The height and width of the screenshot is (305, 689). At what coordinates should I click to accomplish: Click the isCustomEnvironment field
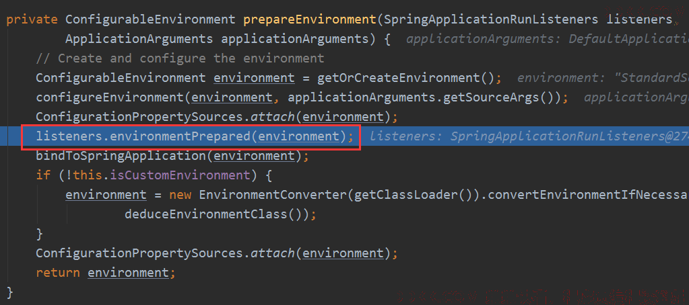point(180,175)
